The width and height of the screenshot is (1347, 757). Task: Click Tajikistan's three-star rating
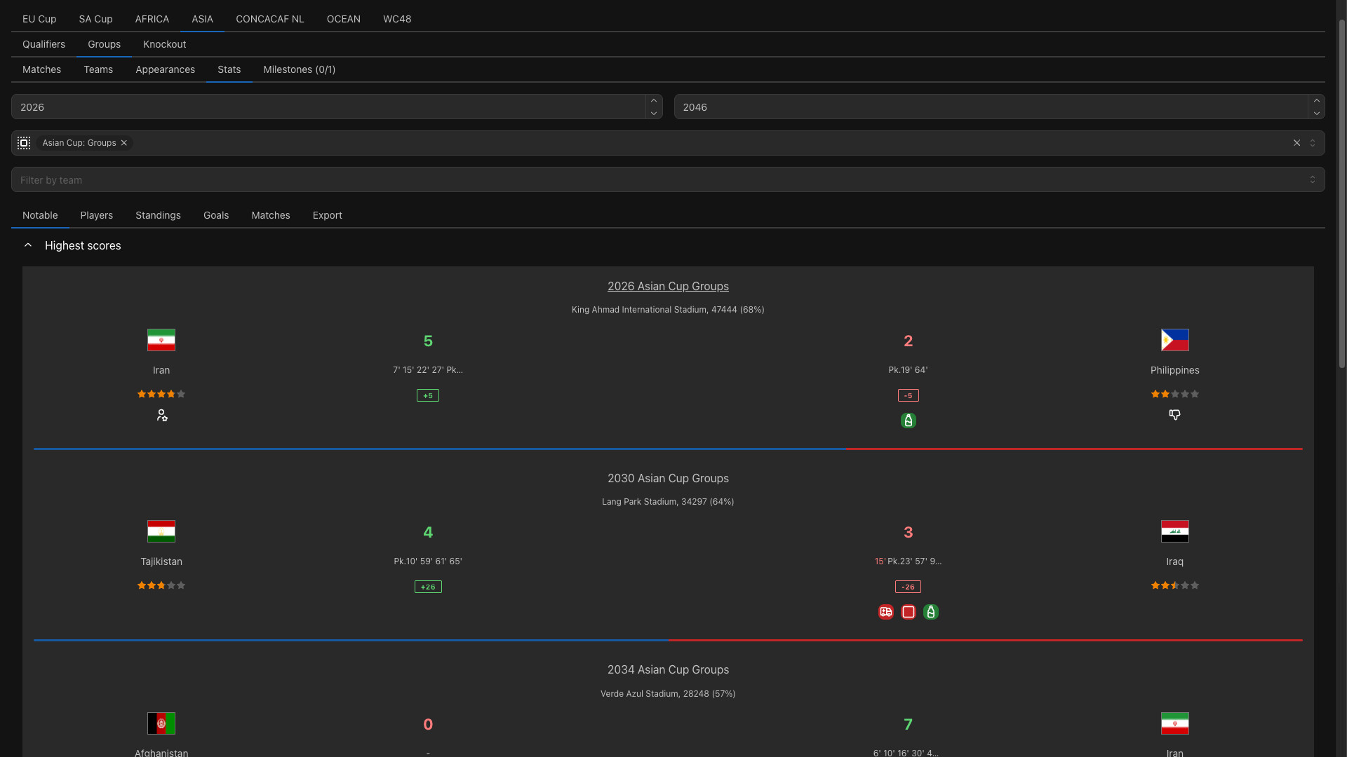[161, 585]
